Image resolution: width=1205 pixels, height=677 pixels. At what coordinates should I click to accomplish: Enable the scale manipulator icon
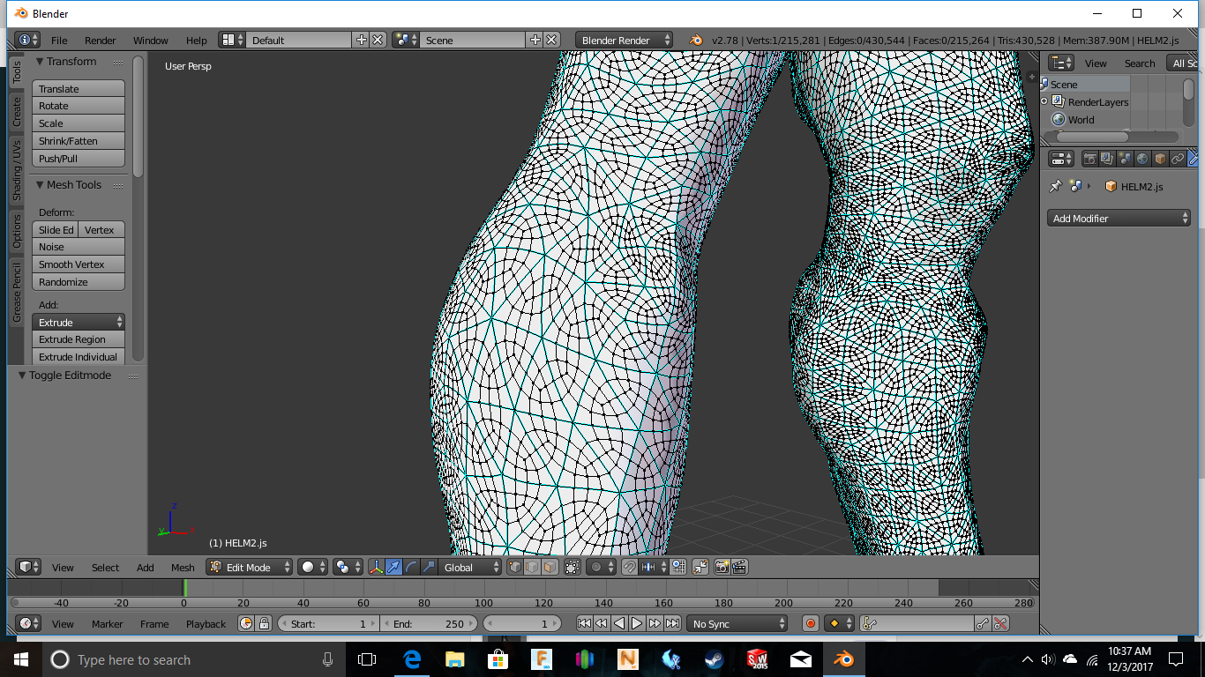tap(429, 567)
